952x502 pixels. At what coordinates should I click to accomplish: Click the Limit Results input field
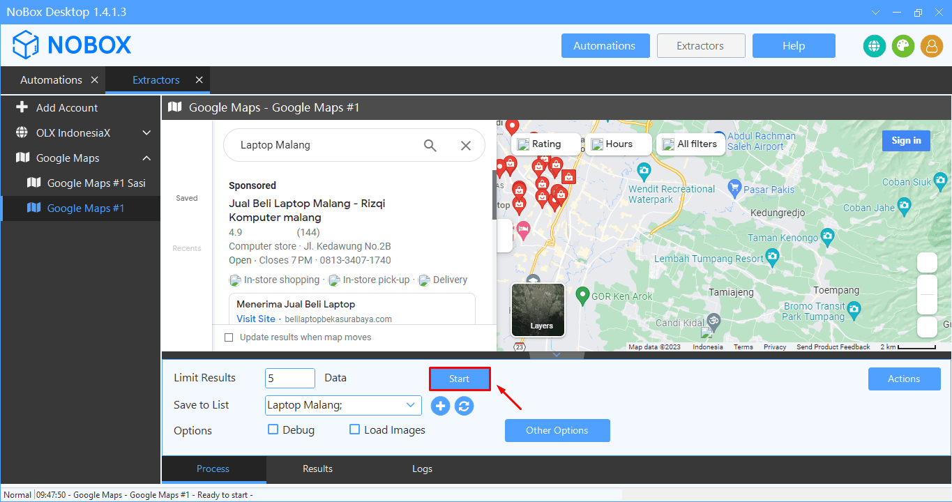click(289, 378)
